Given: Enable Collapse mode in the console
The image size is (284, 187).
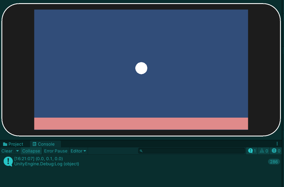Looking at the screenshot, I should pos(31,151).
